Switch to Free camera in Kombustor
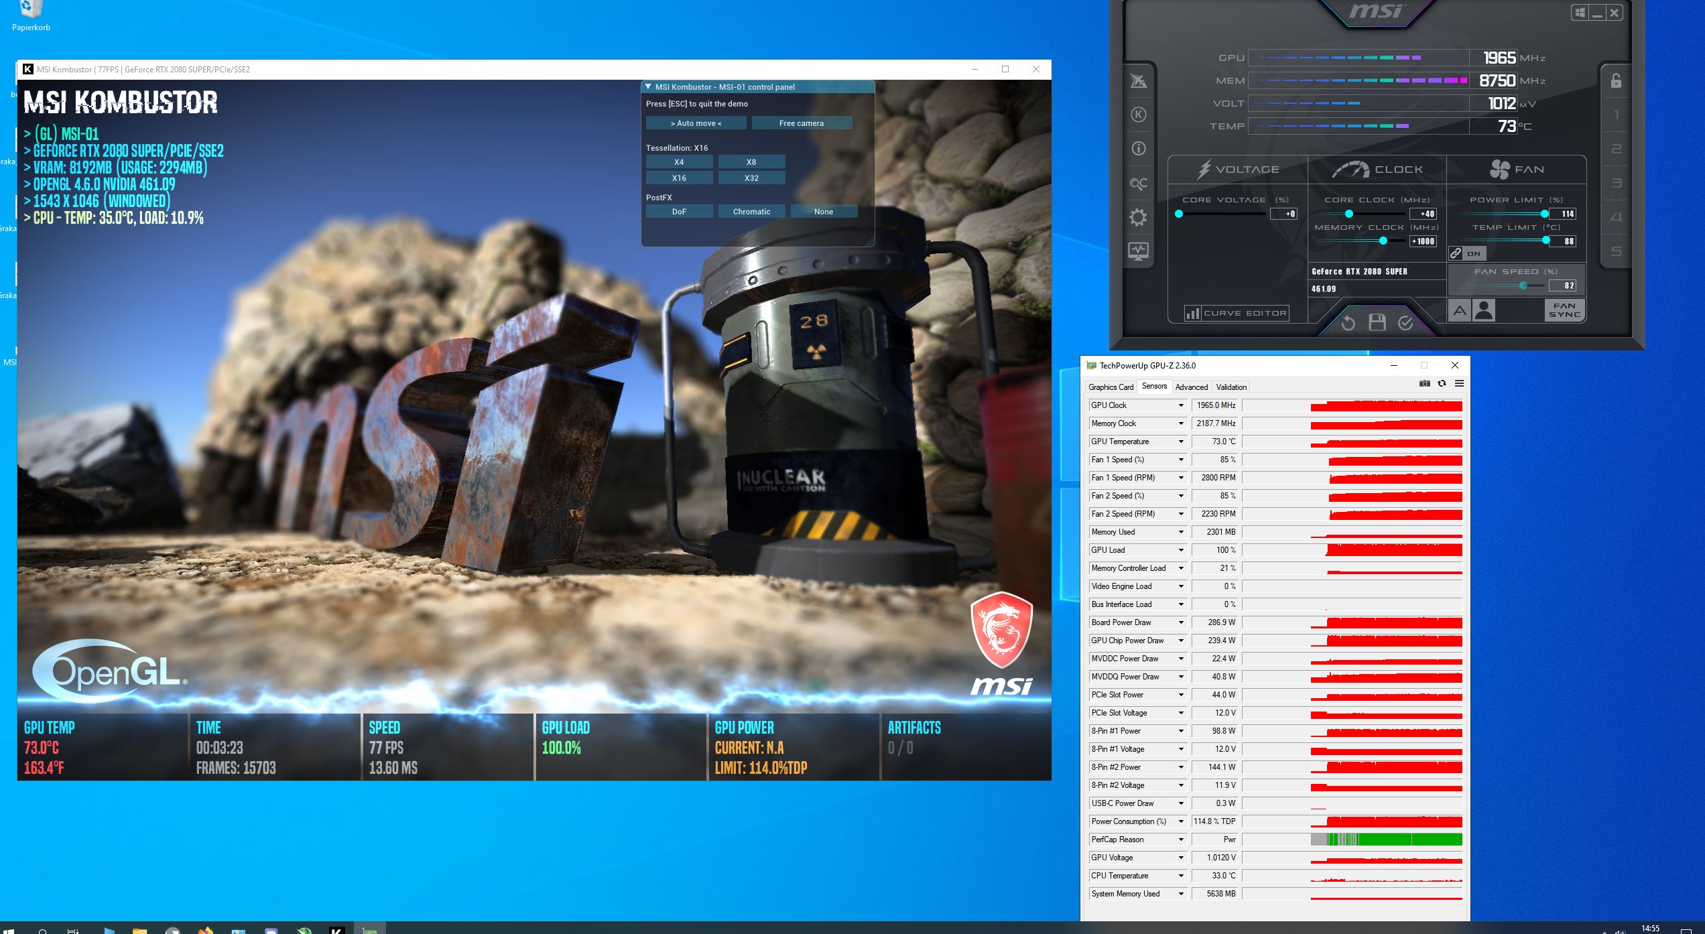Image resolution: width=1705 pixels, height=934 pixels. [x=802, y=123]
